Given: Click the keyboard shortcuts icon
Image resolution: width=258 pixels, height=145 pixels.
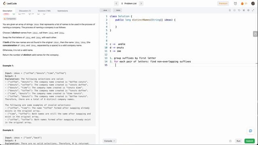Looking at the screenshot, I should click(243, 10).
